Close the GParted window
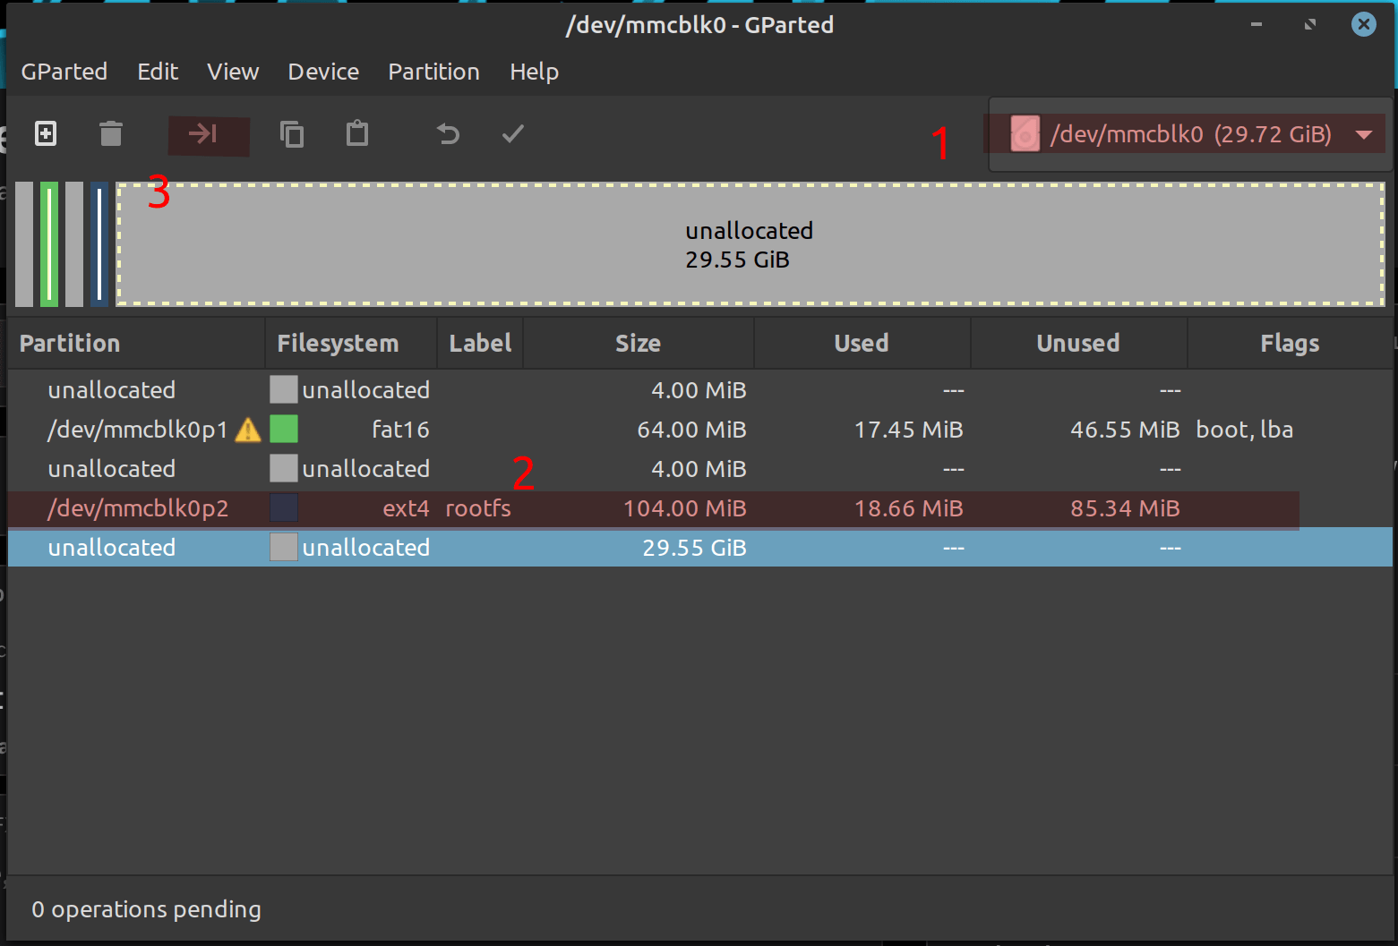 click(1363, 24)
